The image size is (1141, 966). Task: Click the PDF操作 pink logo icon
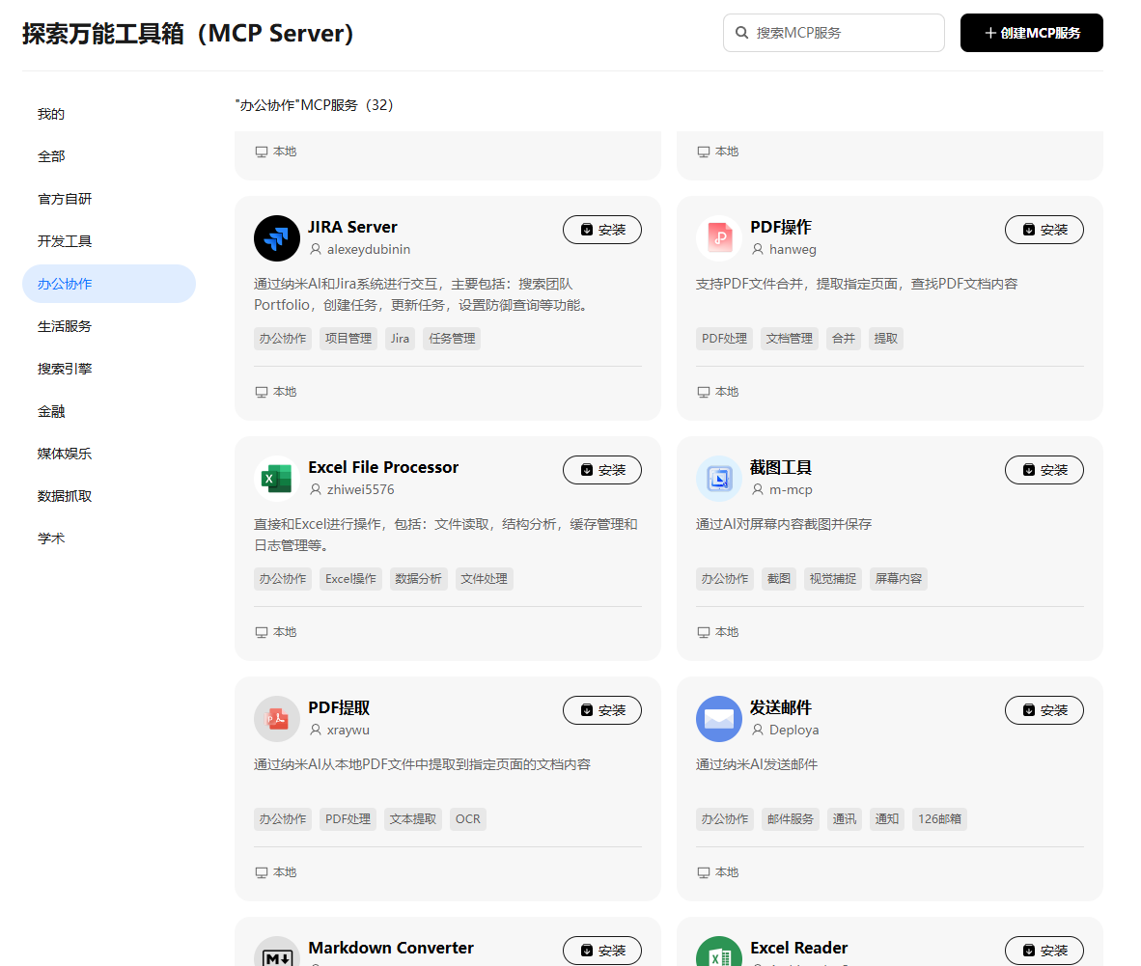tap(719, 237)
